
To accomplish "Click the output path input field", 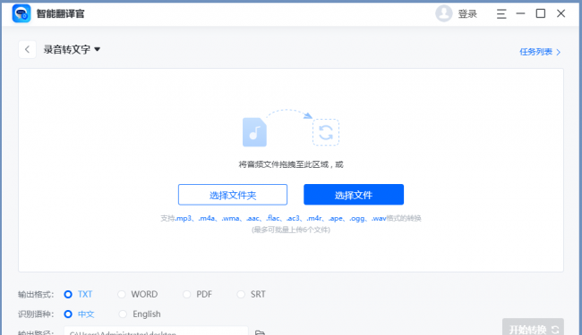I will 156,331.
